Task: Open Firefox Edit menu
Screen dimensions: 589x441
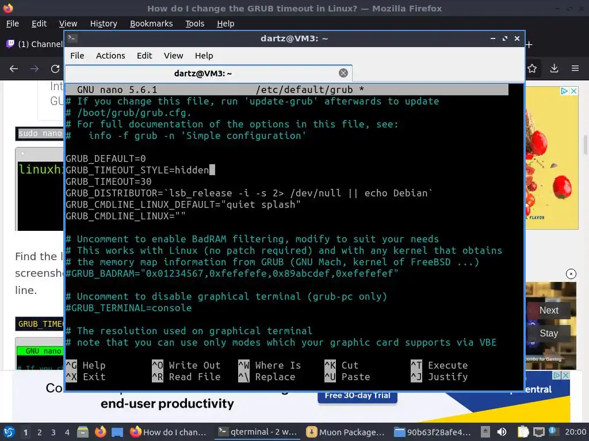Action: (x=39, y=24)
